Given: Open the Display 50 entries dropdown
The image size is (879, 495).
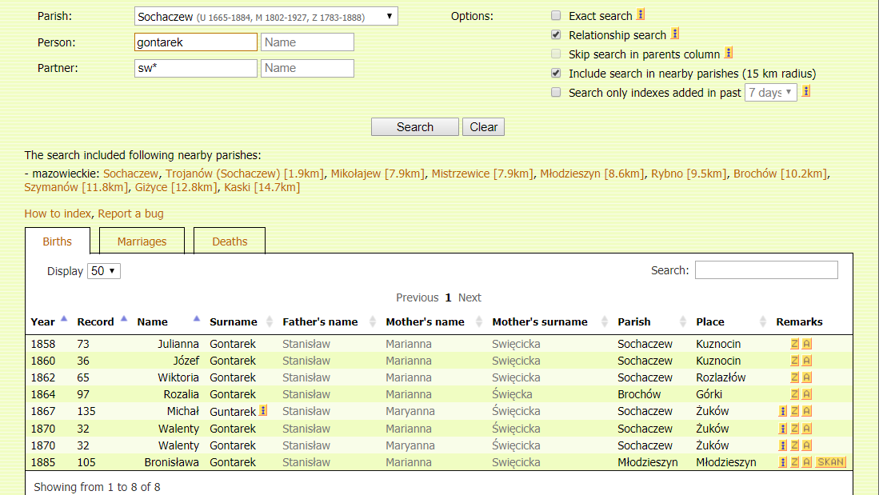Looking at the screenshot, I should click(104, 271).
